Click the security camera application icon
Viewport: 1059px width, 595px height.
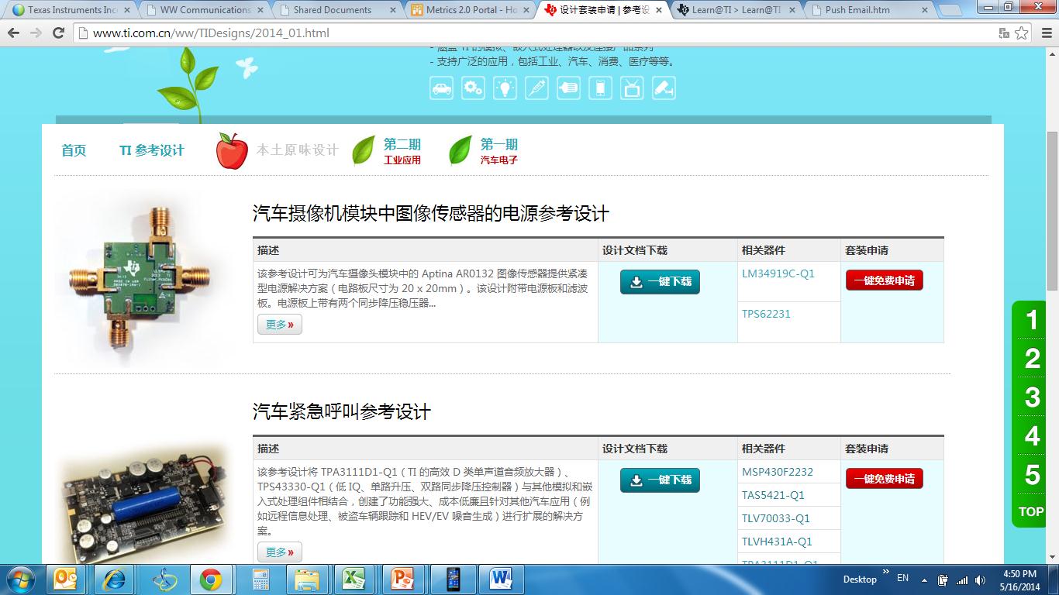click(664, 88)
